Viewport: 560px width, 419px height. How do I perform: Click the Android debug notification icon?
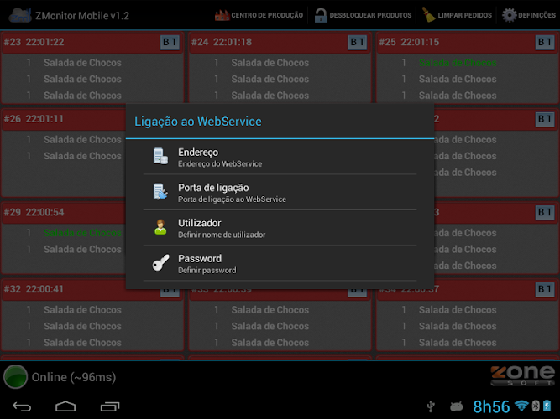[x=457, y=406]
